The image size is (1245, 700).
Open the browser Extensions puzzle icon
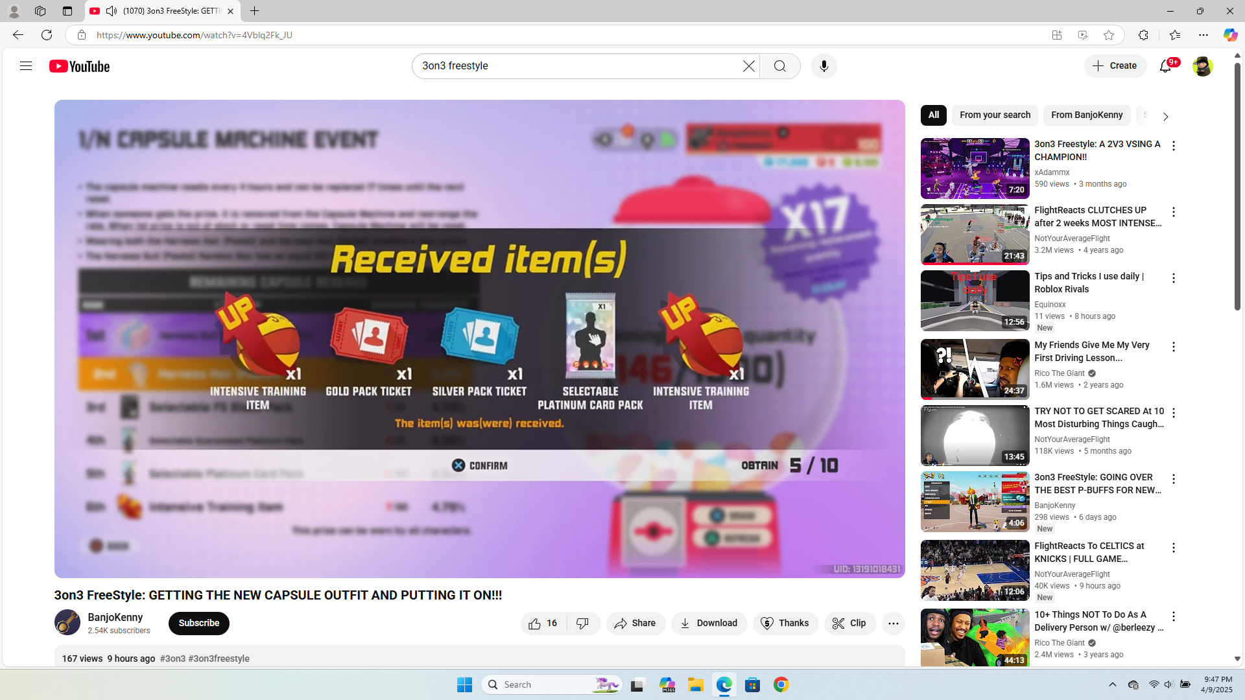click(x=1143, y=35)
